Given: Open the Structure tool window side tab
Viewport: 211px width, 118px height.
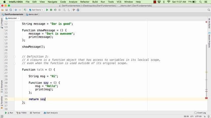Looking at the screenshot, I should click(2, 87).
